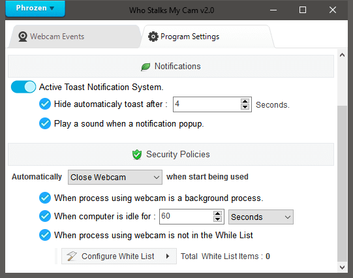Click the idle time input field showing 60
This screenshot has width=353, height=278.
click(186, 217)
